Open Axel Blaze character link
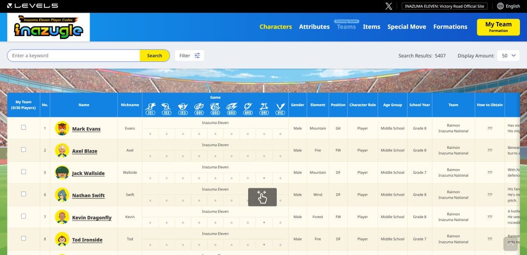527x255 pixels. click(x=85, y=151)
